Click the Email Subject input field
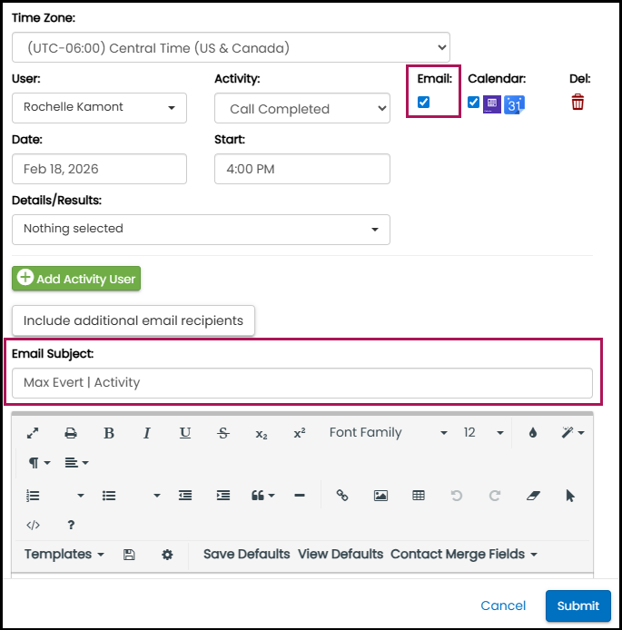The height and width of the screenshot is (630, 622). 302,383
